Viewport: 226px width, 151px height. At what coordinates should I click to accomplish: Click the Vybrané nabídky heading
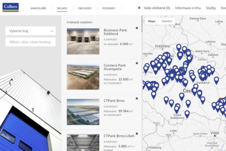pos(80,22)
